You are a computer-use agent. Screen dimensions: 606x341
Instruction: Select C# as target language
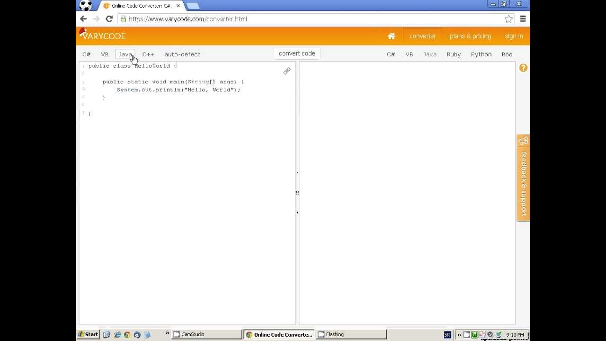(x=391, y=54)
